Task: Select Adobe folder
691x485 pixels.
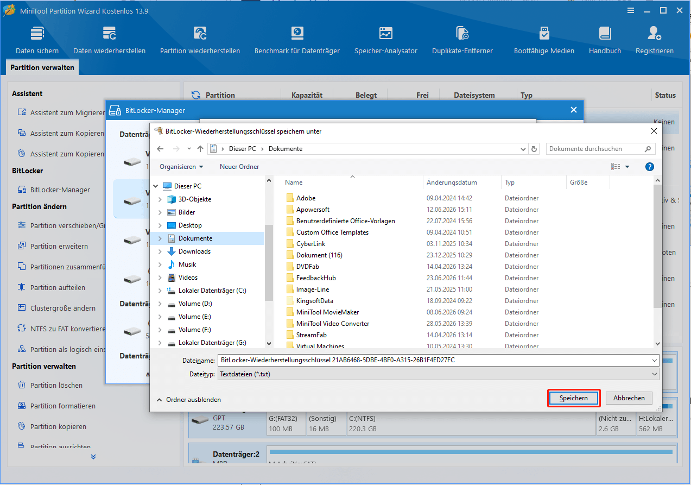Action: pyautogui.click(x=306, y=198)
